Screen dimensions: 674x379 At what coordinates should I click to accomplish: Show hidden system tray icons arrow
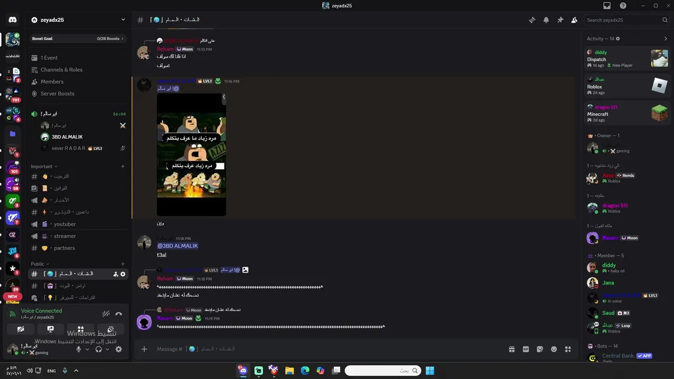pos(76,371)
